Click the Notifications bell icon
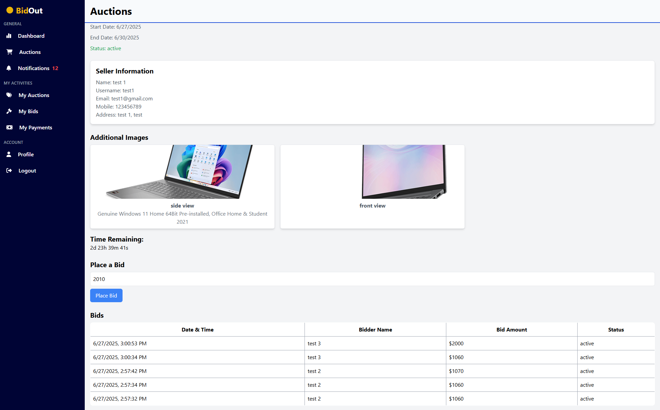This screenshot has width=660, height=410. 9,68
